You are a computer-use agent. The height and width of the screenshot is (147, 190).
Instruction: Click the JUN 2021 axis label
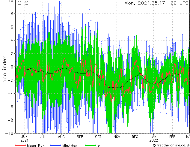[25, 138]
